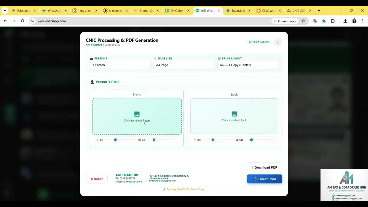Adjust the Front brightness slider
This screenshot has height=207, width=368.
tap(120, 140)
